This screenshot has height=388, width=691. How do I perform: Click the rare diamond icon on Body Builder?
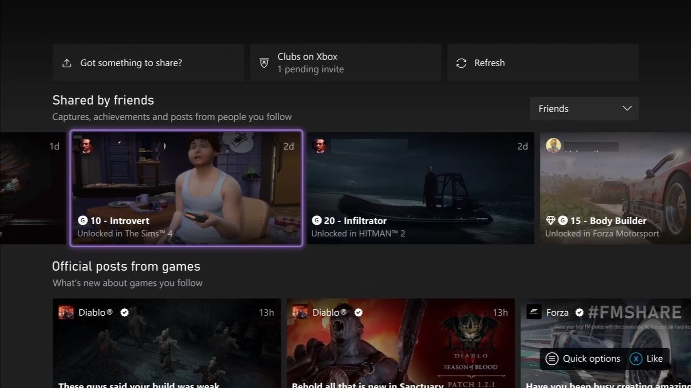pyautogui.click(x=551, y=220)
